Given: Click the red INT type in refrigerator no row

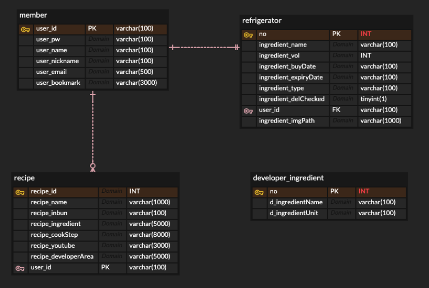Looking at the screenshot, I should (366, 34).
